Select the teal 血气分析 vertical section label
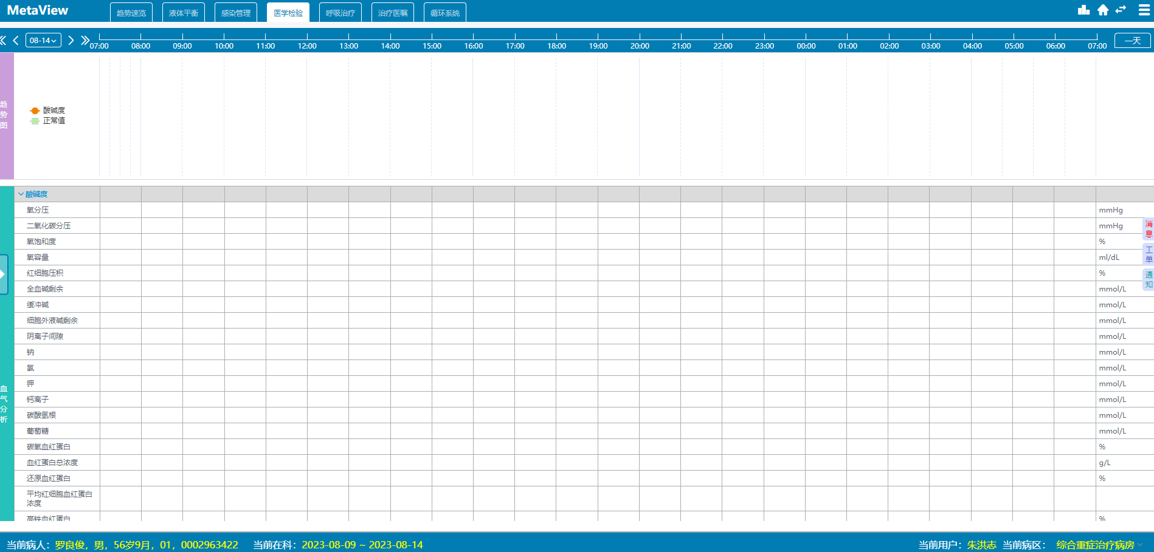The height and width of the screenshot is (552, 1154). click(x=7, y=354)
